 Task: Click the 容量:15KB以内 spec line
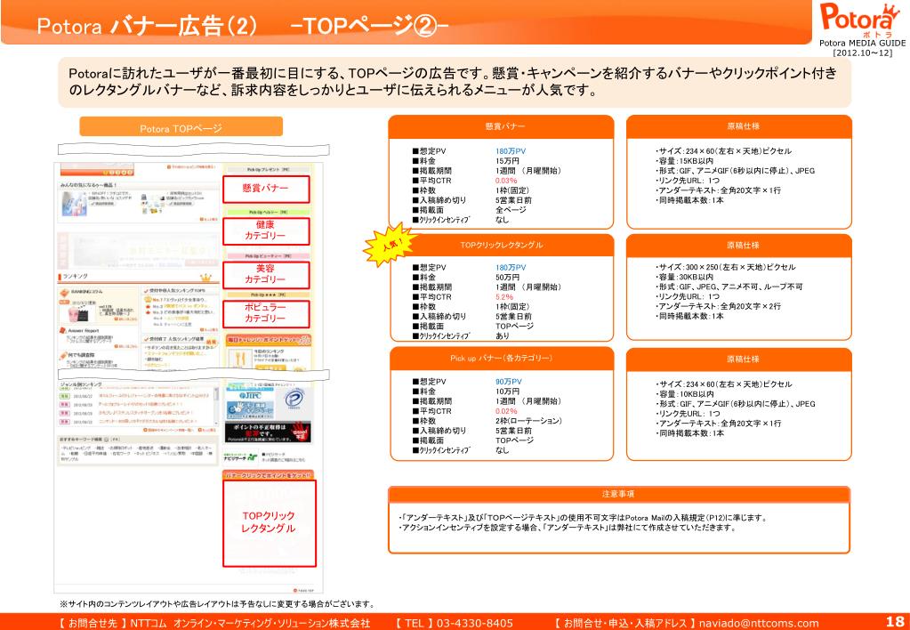click(x=684, y=161)
